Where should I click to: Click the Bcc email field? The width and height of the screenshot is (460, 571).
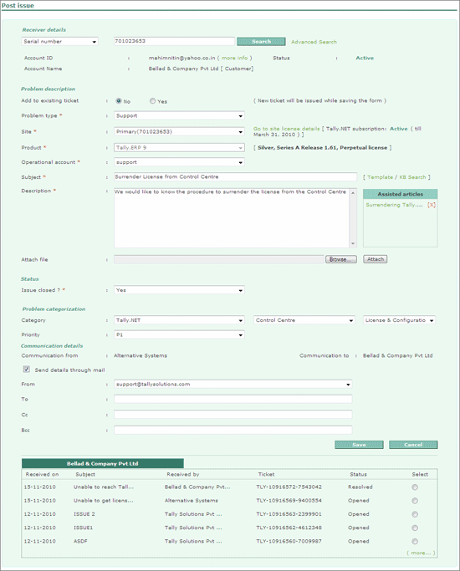point(233,430)
